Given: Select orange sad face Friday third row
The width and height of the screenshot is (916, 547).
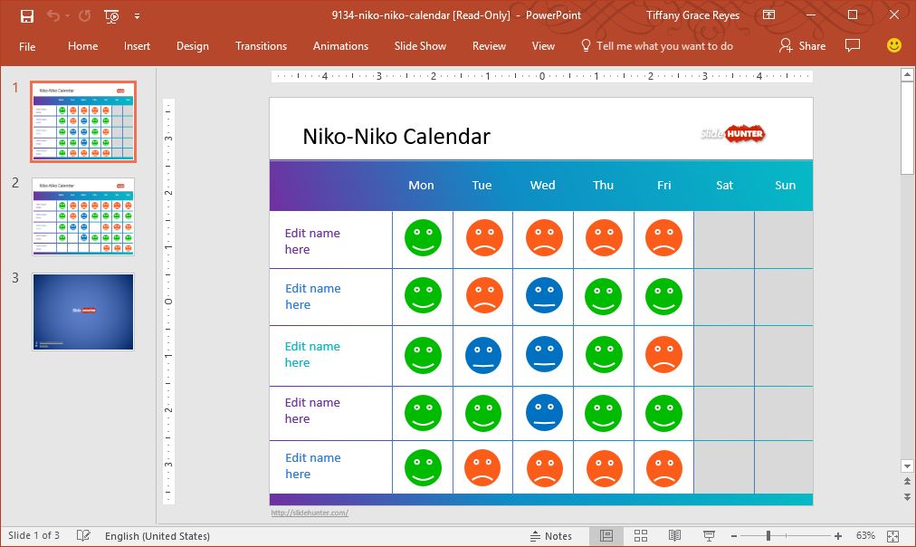Looking at the screenshot, I should tap(663, 355).
